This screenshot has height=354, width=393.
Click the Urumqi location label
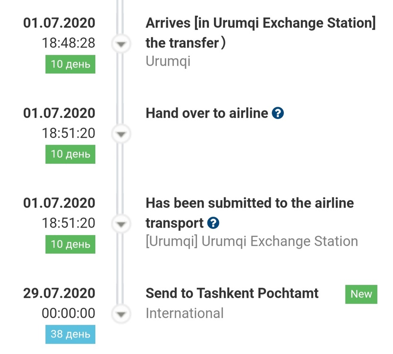click(168, 62)
